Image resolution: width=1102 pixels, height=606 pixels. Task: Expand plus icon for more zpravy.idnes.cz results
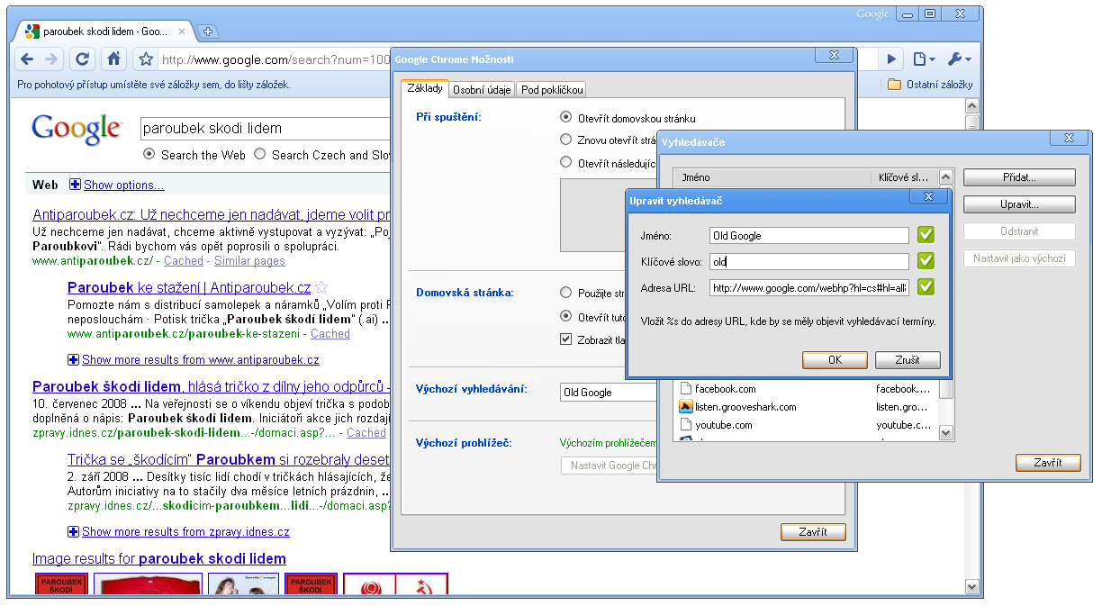[73, 532]
